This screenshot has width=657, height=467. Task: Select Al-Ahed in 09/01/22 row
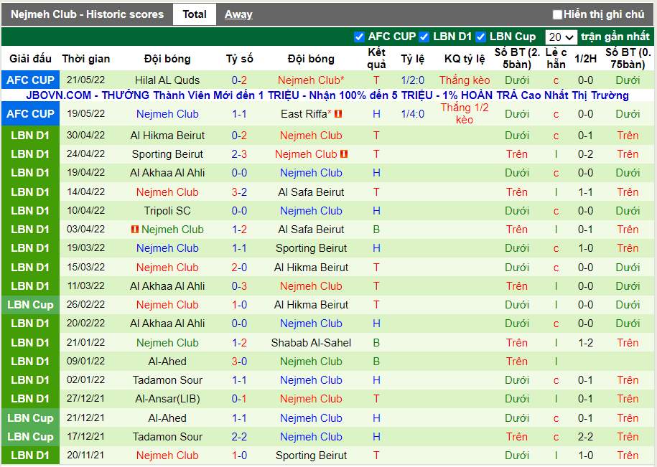tap(167, 362)
